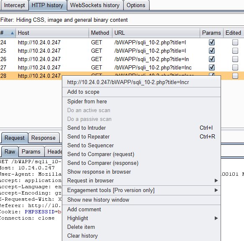Select request row 24 host cell
The width and height of the screenshot is (244, 241).
tap(39, 42)
